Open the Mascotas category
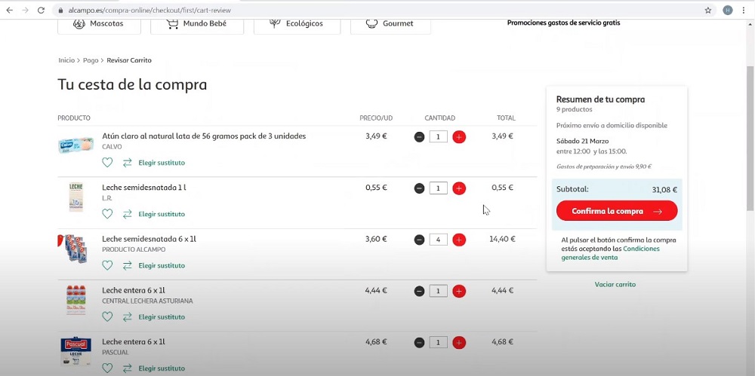 (x=100, y=23)
